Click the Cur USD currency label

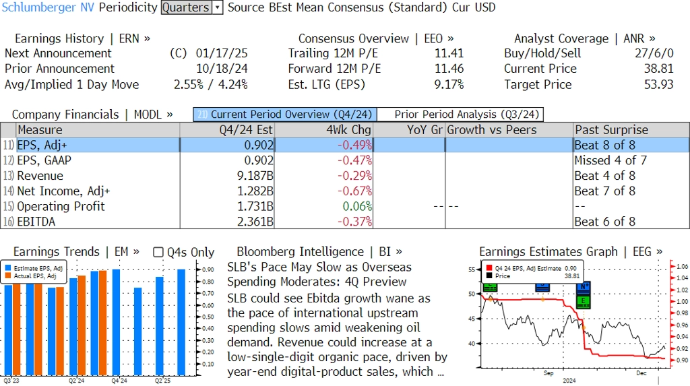(x=474, y=7)
